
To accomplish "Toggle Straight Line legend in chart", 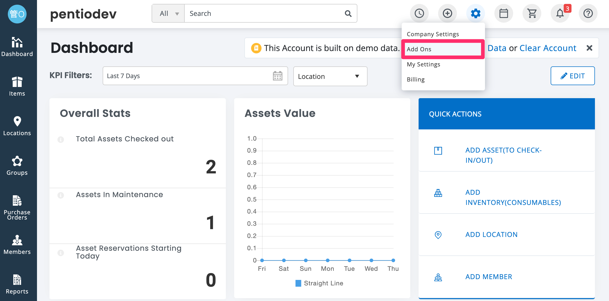I will pyautogui.click(x=319, y=283).
